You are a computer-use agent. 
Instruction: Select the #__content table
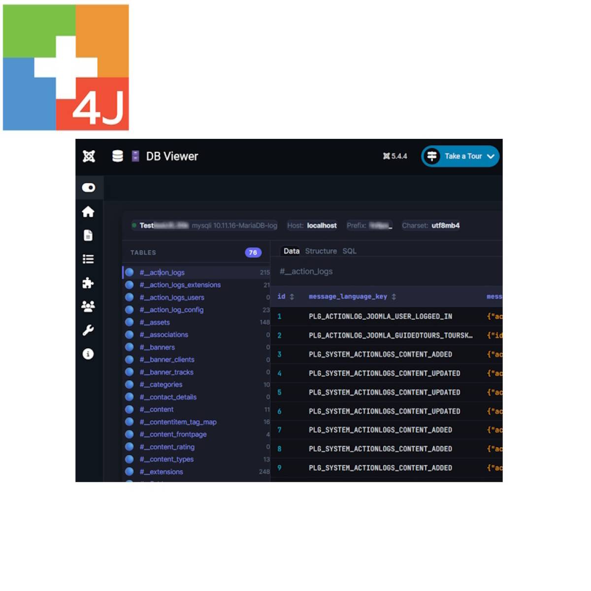click(197, 409)
